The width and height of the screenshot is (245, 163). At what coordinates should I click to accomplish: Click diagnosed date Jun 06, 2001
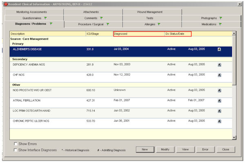point(121,121)
